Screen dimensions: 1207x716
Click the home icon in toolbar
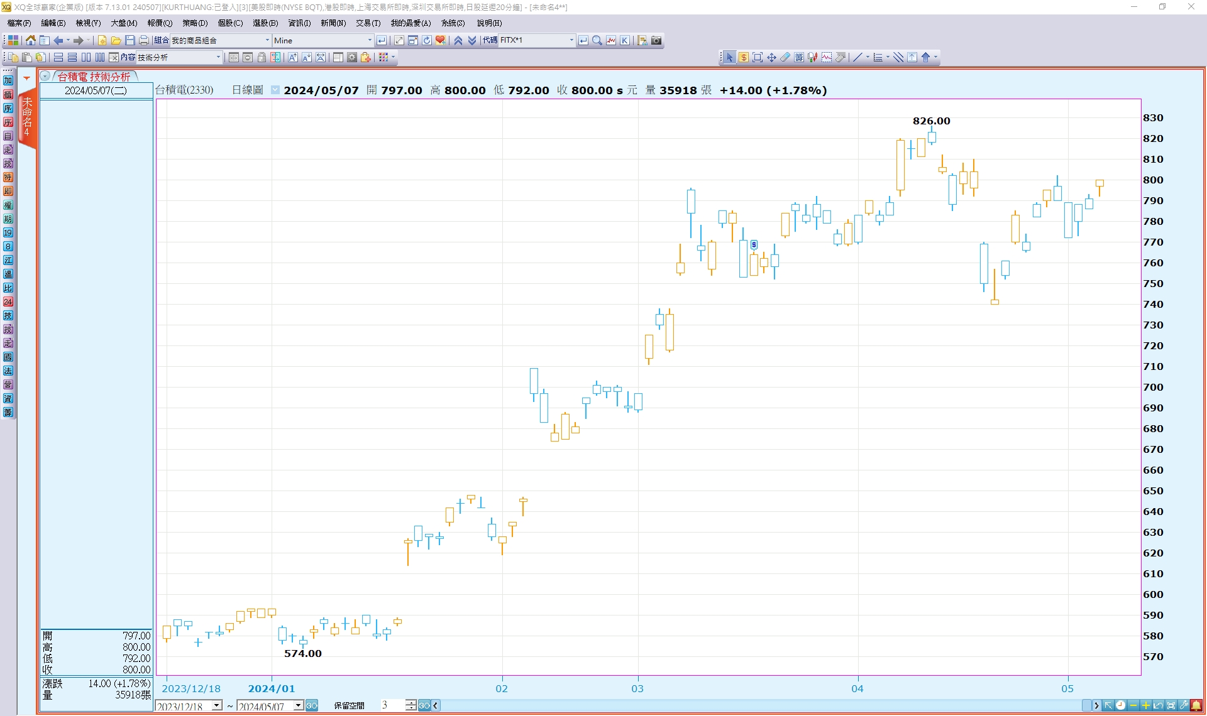(x=30, y=40)
